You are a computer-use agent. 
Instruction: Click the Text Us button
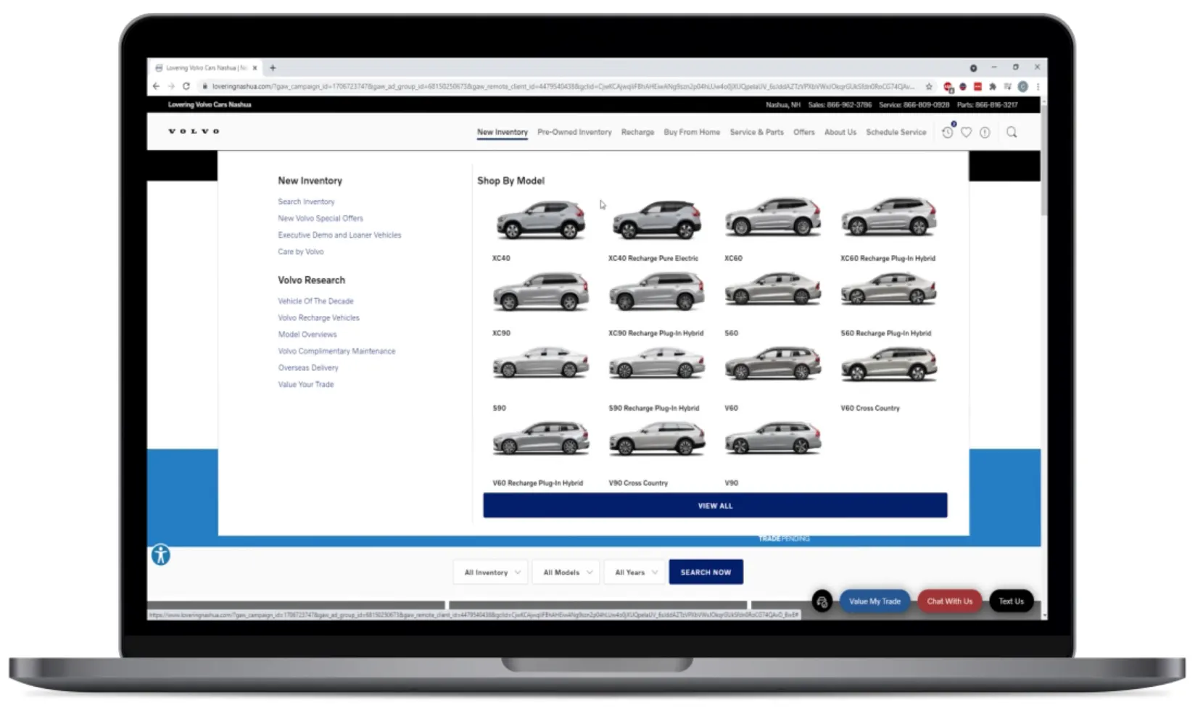pyautogui.click(x=1011, y=601)
